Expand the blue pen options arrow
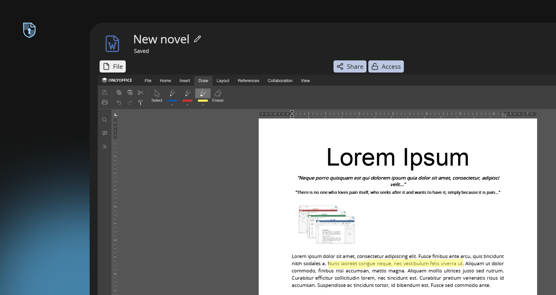The height and width of the screenshot is (295, 556). [x=172, y=105]
